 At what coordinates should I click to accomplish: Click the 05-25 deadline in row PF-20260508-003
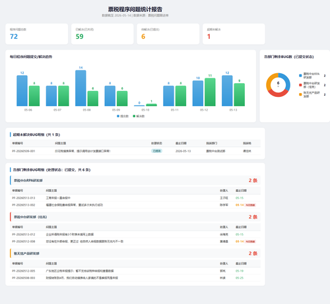240,278
